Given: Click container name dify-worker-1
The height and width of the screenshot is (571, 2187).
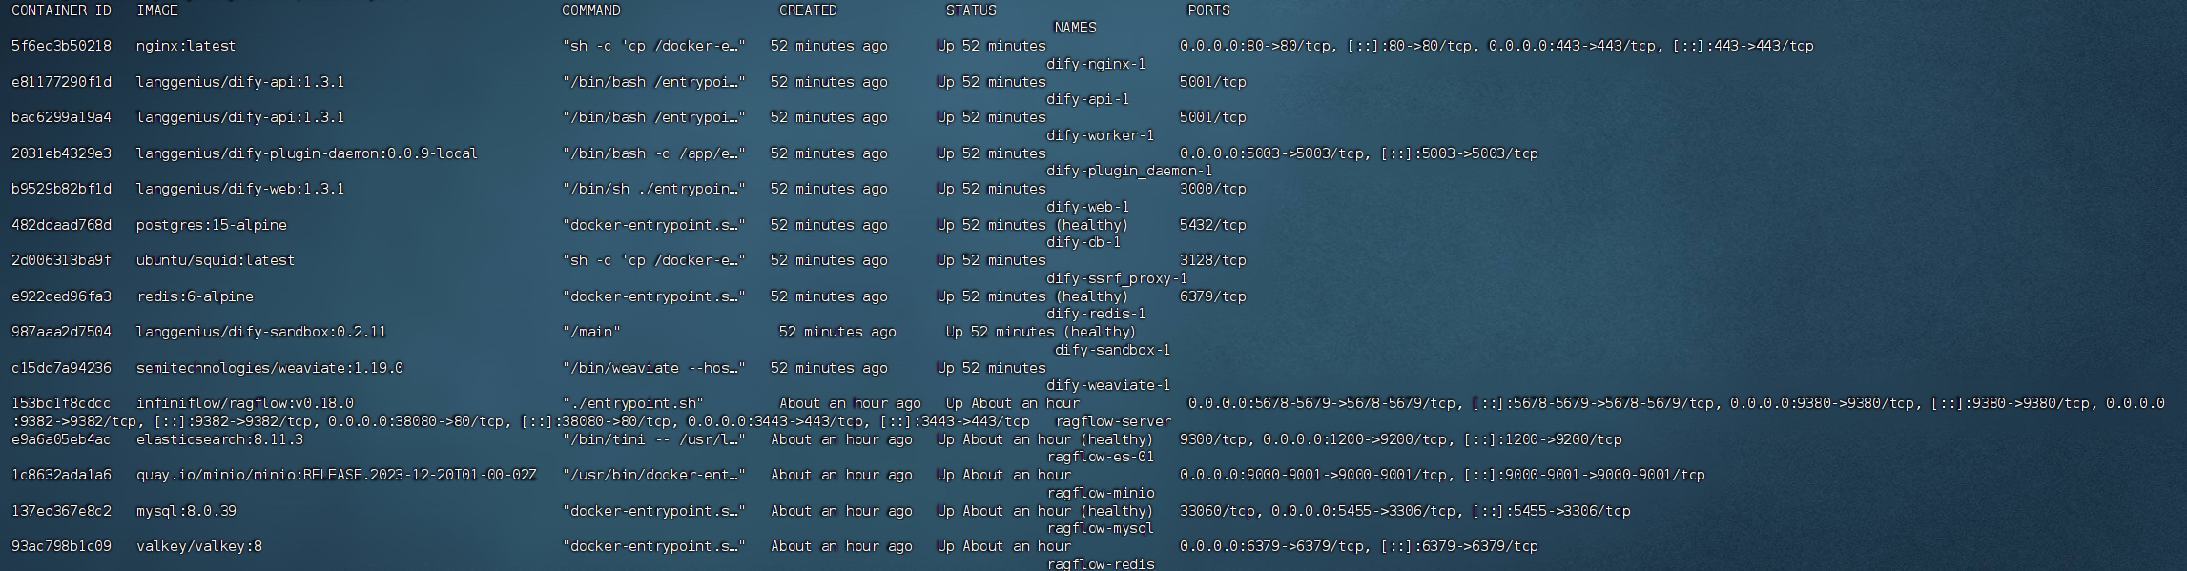Looking at the screenshot, I should [x=1101, y=135].
